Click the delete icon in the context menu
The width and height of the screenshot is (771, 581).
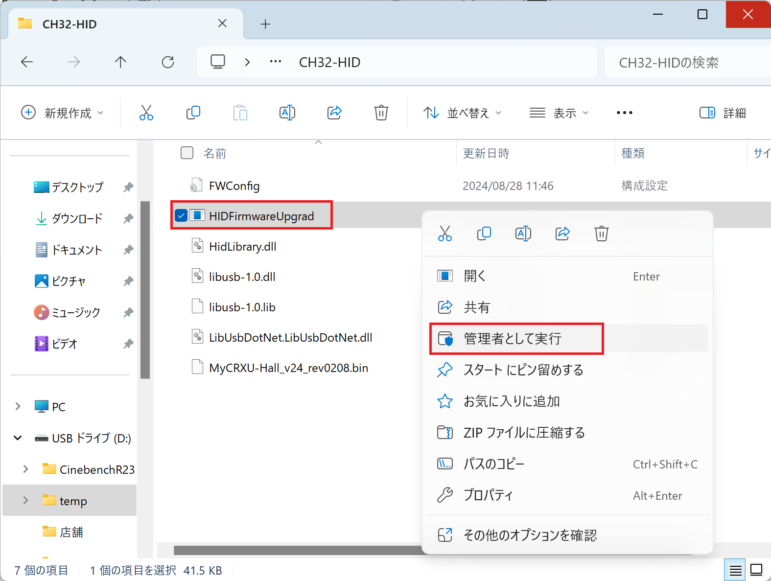coord(601,233)
